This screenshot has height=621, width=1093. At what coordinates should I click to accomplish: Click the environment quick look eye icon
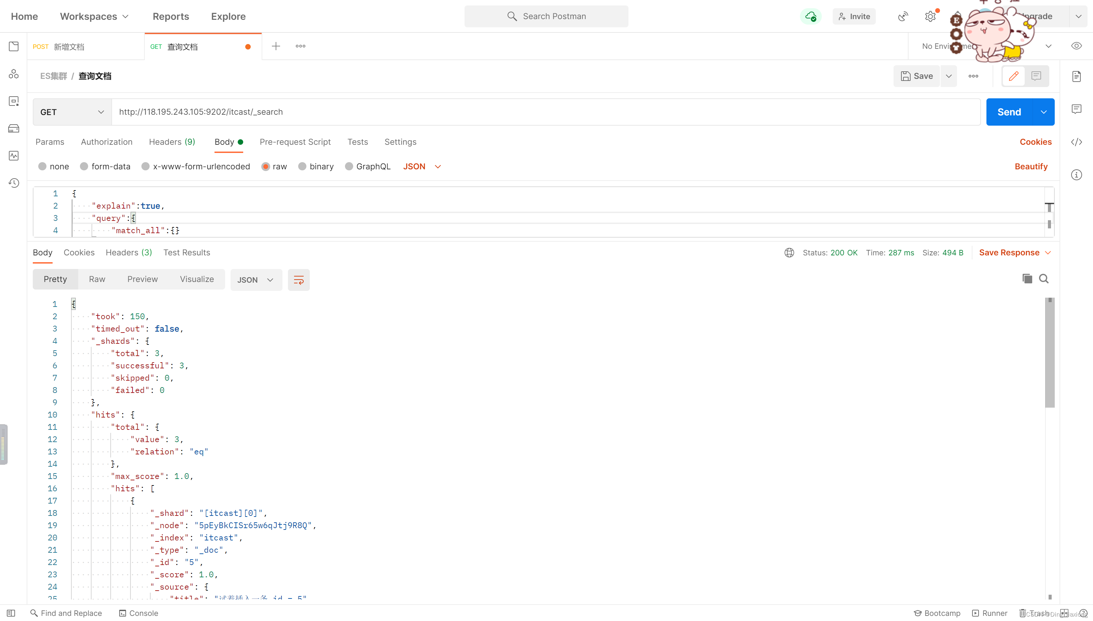point(1076,46)
